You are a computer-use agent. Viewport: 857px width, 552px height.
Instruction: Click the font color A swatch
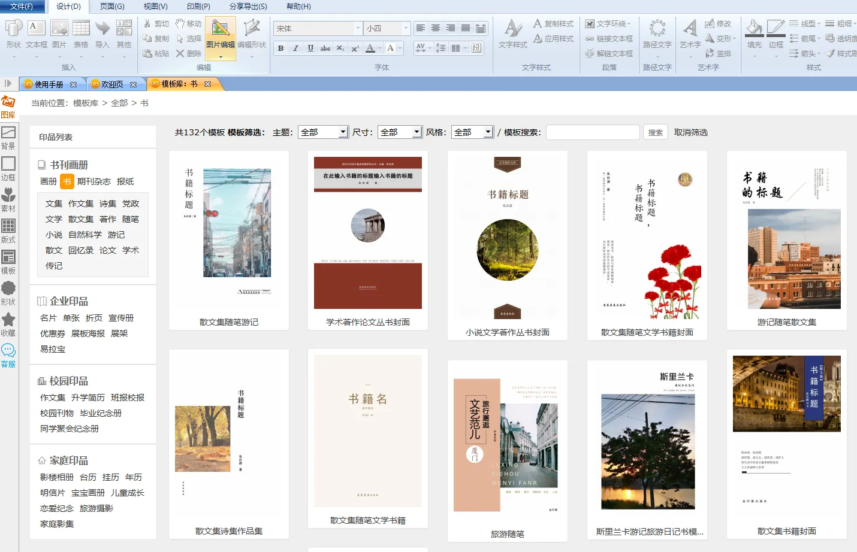click(371, 48)
